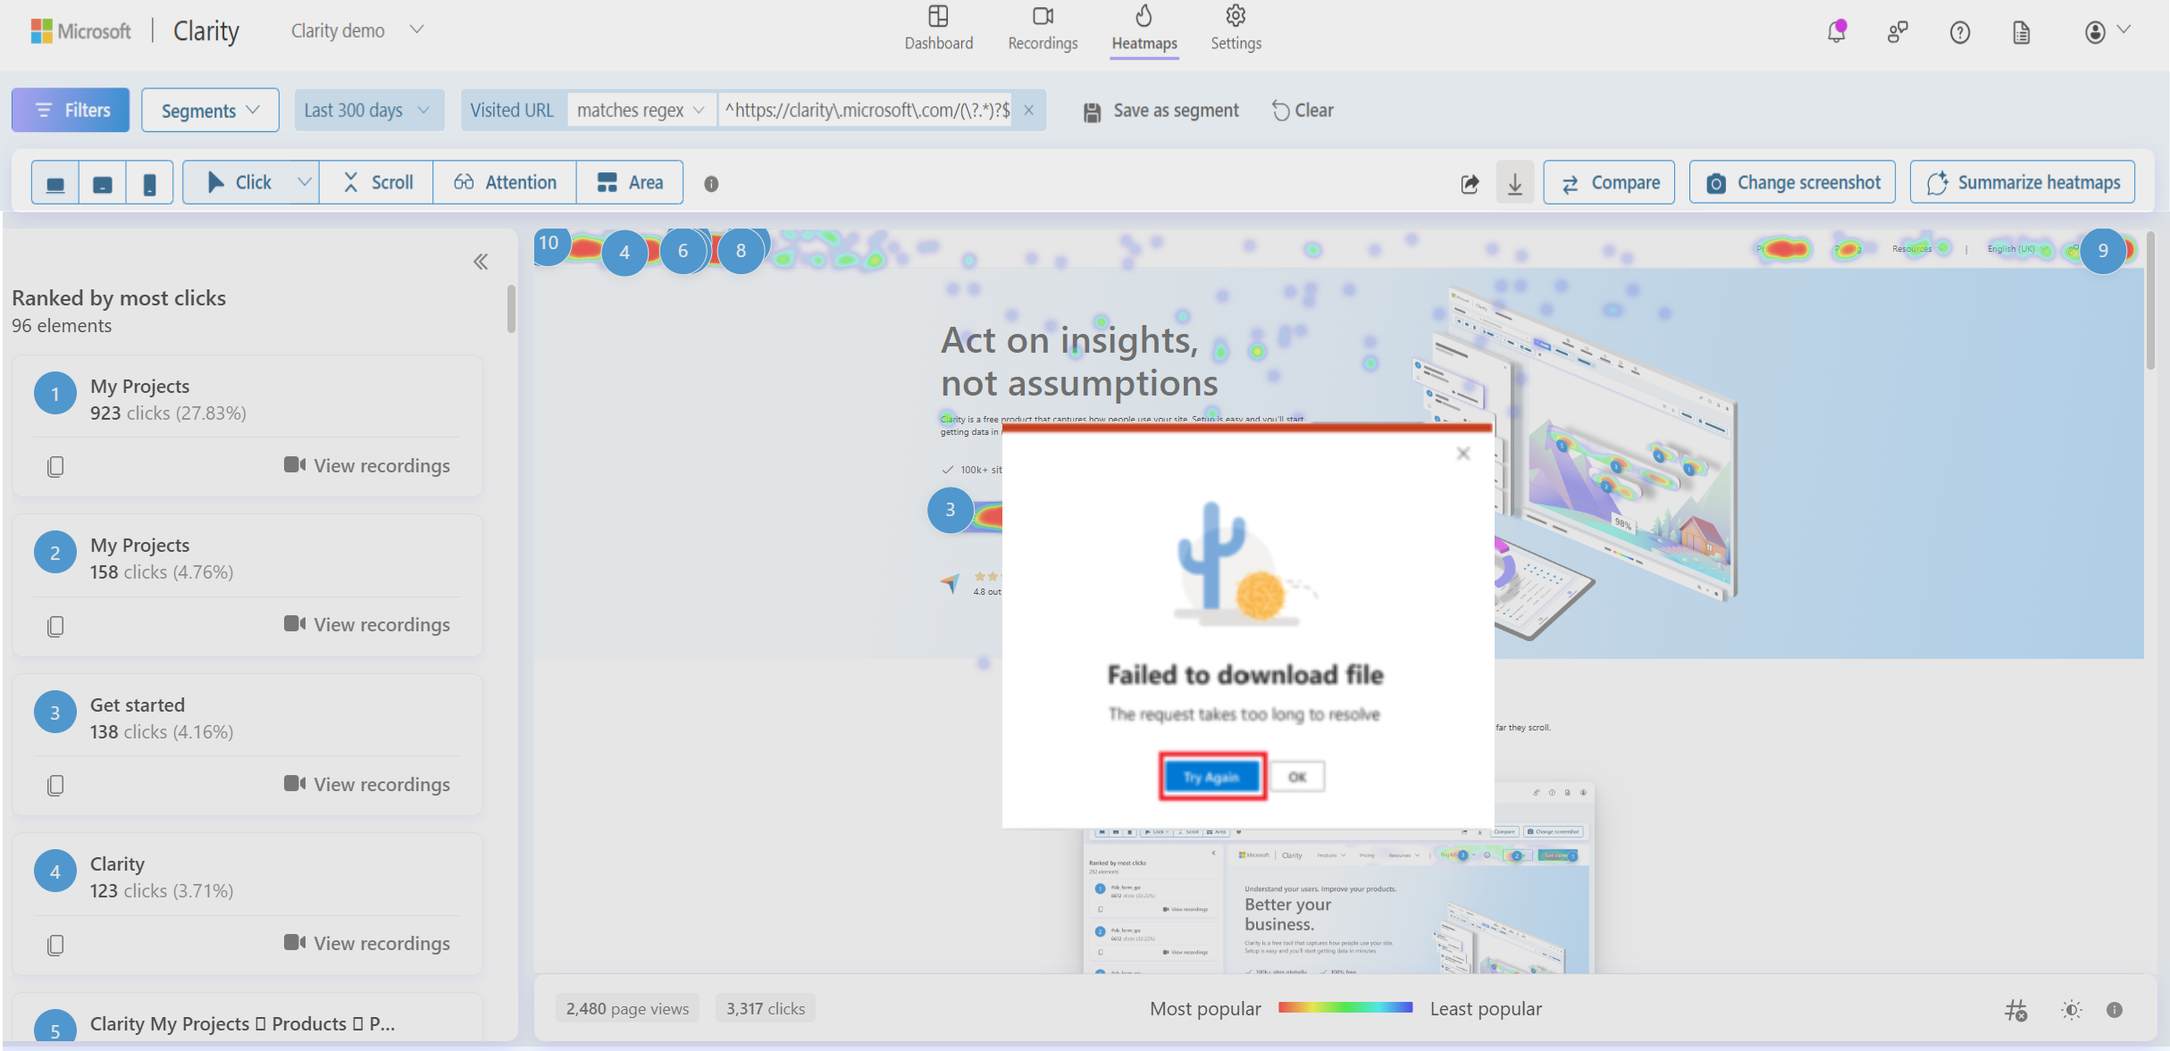Click heatmap marker number 4
The image size is (2170, 1051).
pyautogui.click(x=624, y=253)
